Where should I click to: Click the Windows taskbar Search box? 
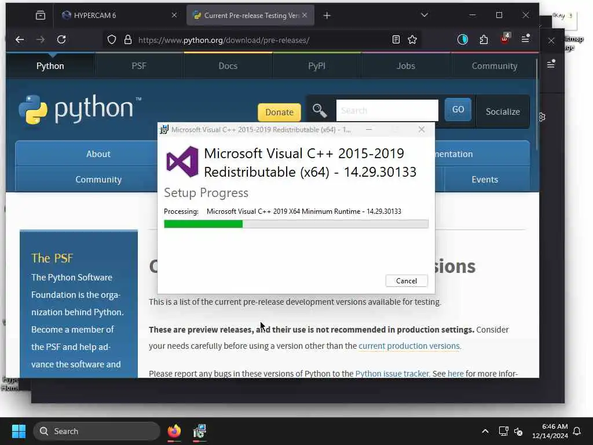pyautogui.click(x=97, y=431)
